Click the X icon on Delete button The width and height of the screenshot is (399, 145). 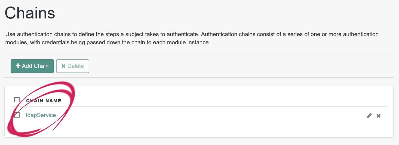pyautogui.click(x=63, y=66)
